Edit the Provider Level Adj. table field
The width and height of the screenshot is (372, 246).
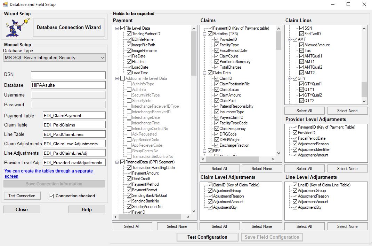pos(74,163)
